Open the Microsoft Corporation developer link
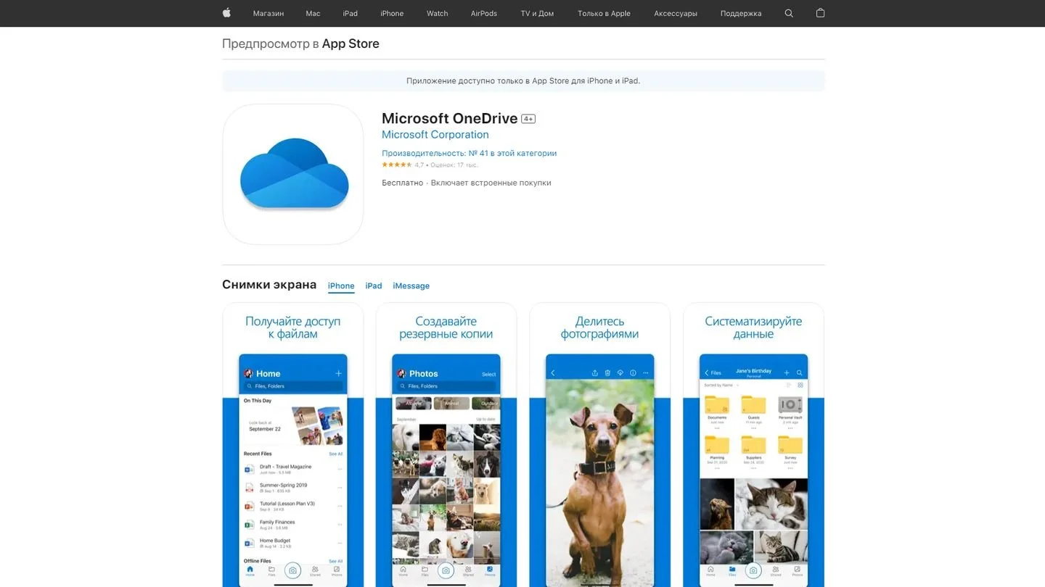This screenshot has width=1045, height=587. [x=435, y=135]
